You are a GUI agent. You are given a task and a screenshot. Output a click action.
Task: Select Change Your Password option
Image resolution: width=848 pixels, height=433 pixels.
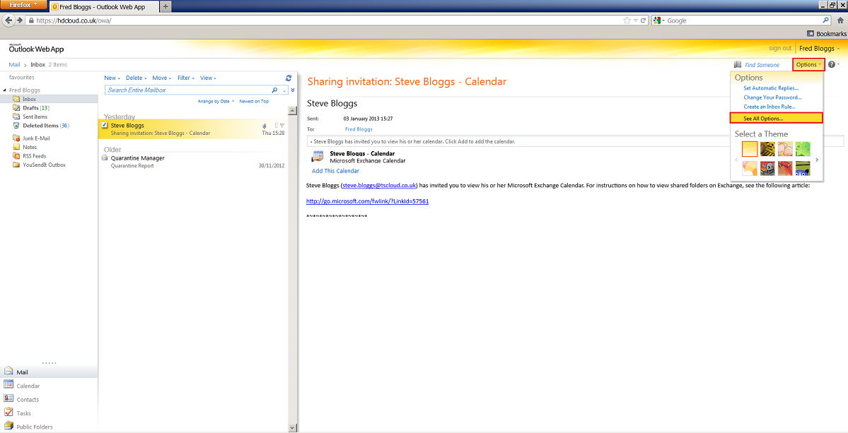pos(772,97)
